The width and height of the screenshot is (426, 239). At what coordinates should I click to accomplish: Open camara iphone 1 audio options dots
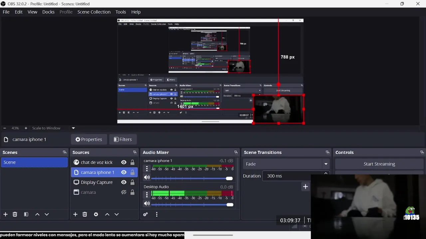click(x=147, y=169)
